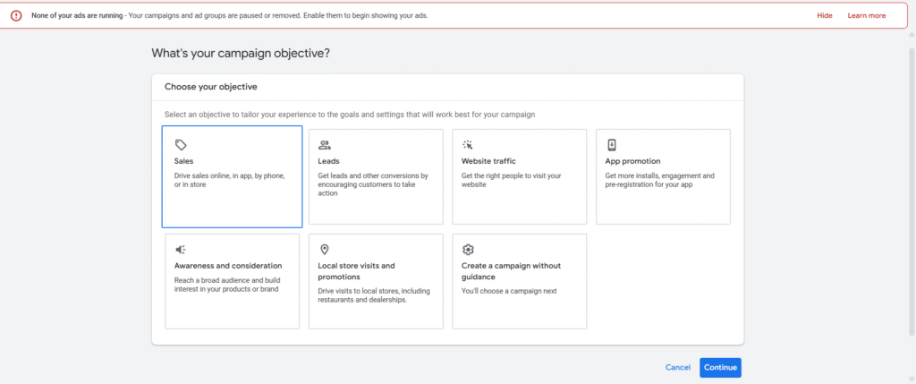Click the red alert warning icon
Screen dimensions: 916x384
coord(16,16)
